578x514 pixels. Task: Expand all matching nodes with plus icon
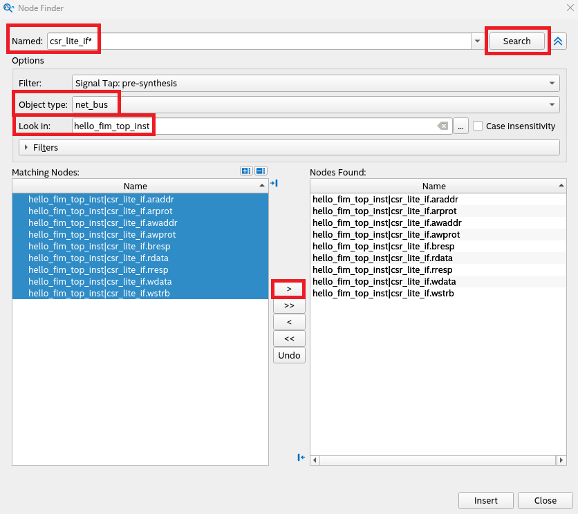pyautogui.click(x=246, y=171)
